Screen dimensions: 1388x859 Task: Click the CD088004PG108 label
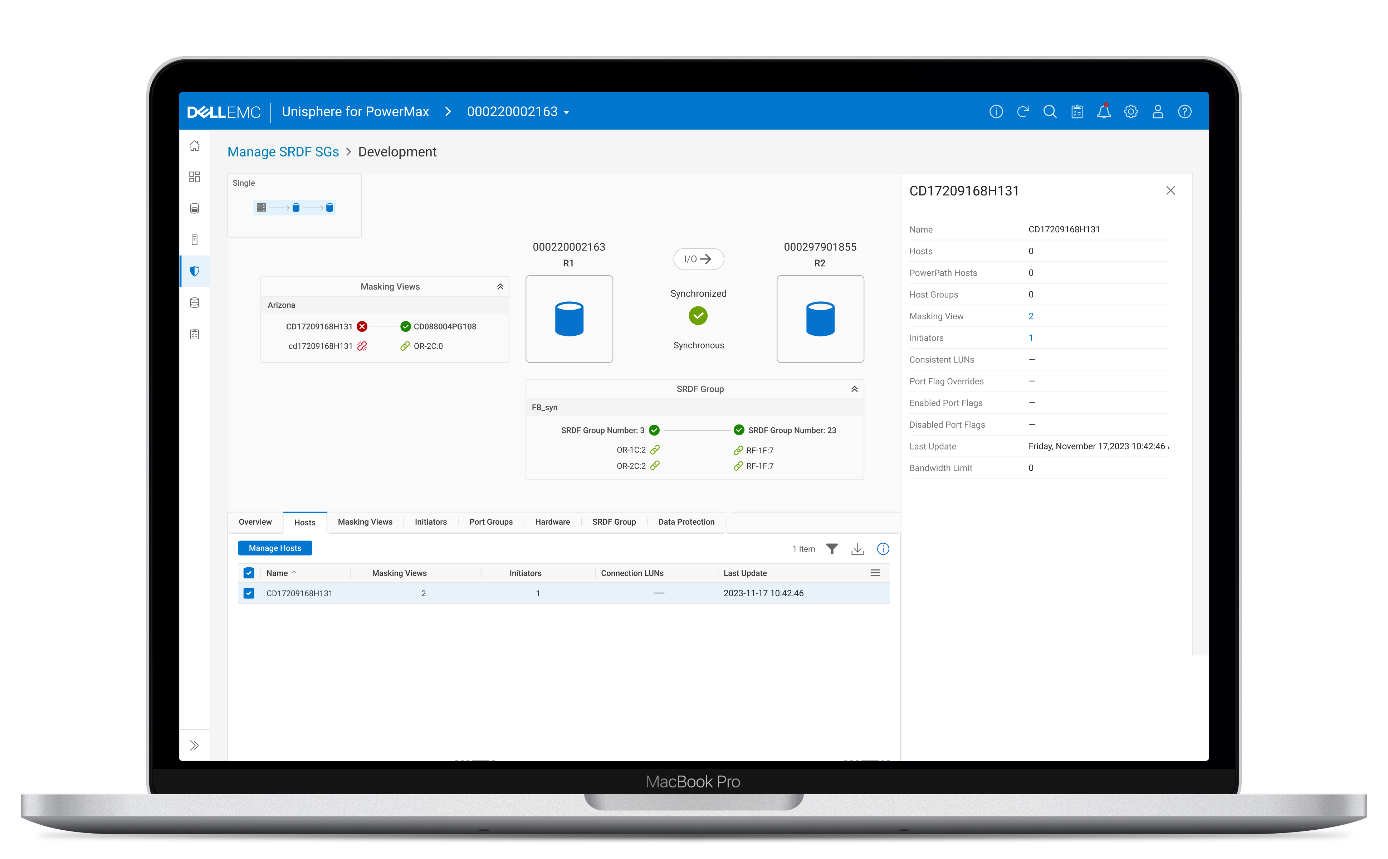445,327
